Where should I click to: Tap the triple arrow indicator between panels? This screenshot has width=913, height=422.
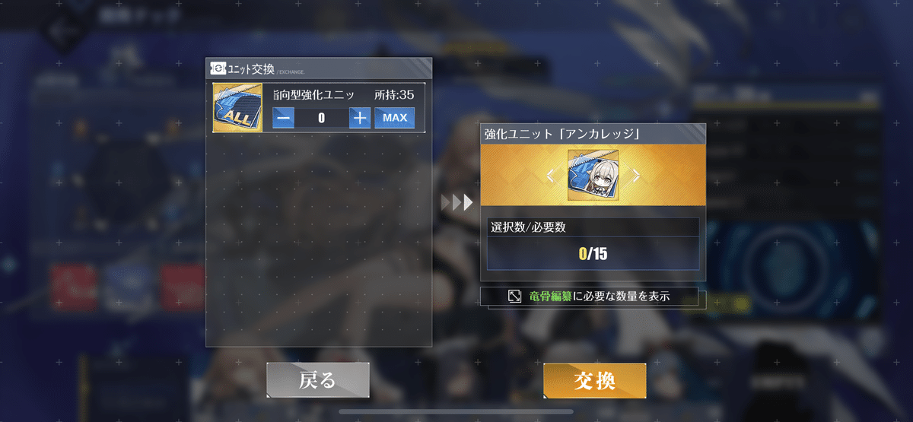click(x=457, y=201)
